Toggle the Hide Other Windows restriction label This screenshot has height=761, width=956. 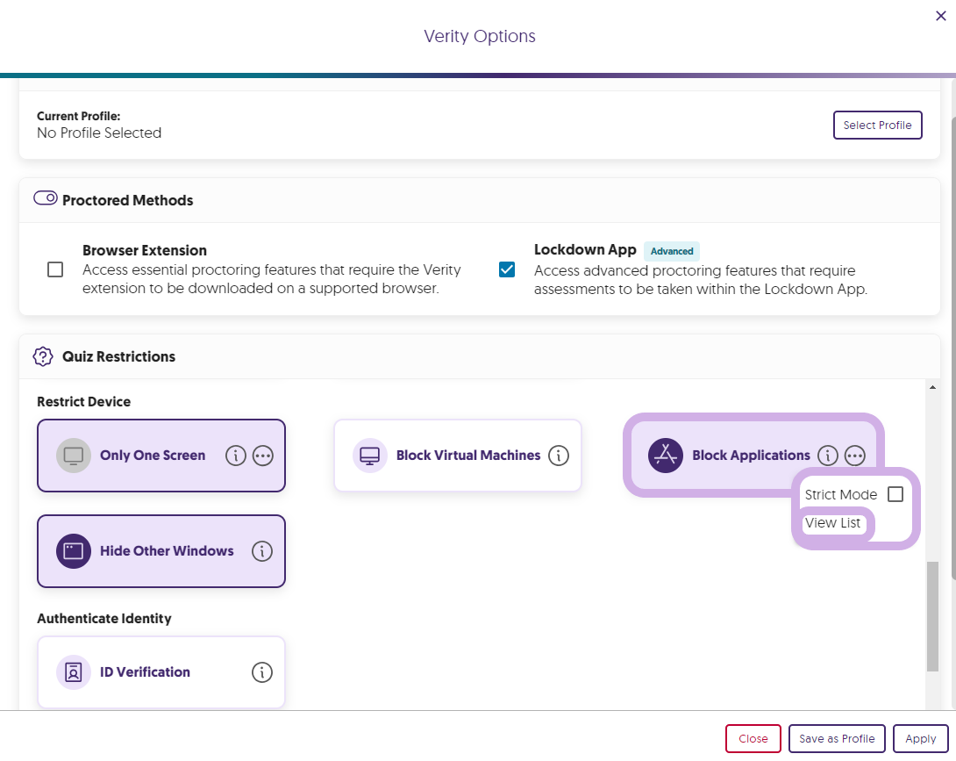167,551
